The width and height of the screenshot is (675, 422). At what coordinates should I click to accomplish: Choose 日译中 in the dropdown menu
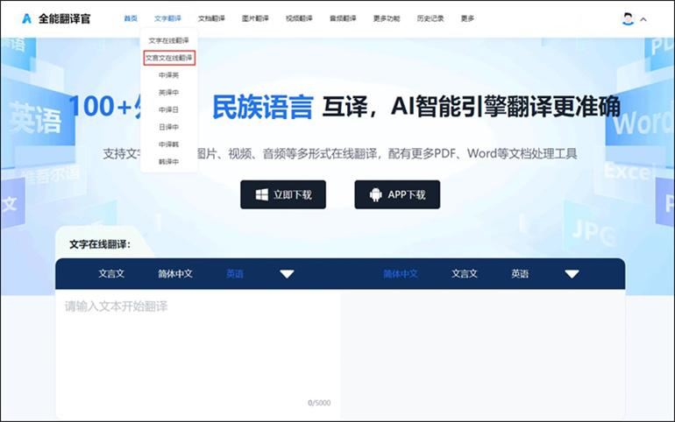click(168, 127)
